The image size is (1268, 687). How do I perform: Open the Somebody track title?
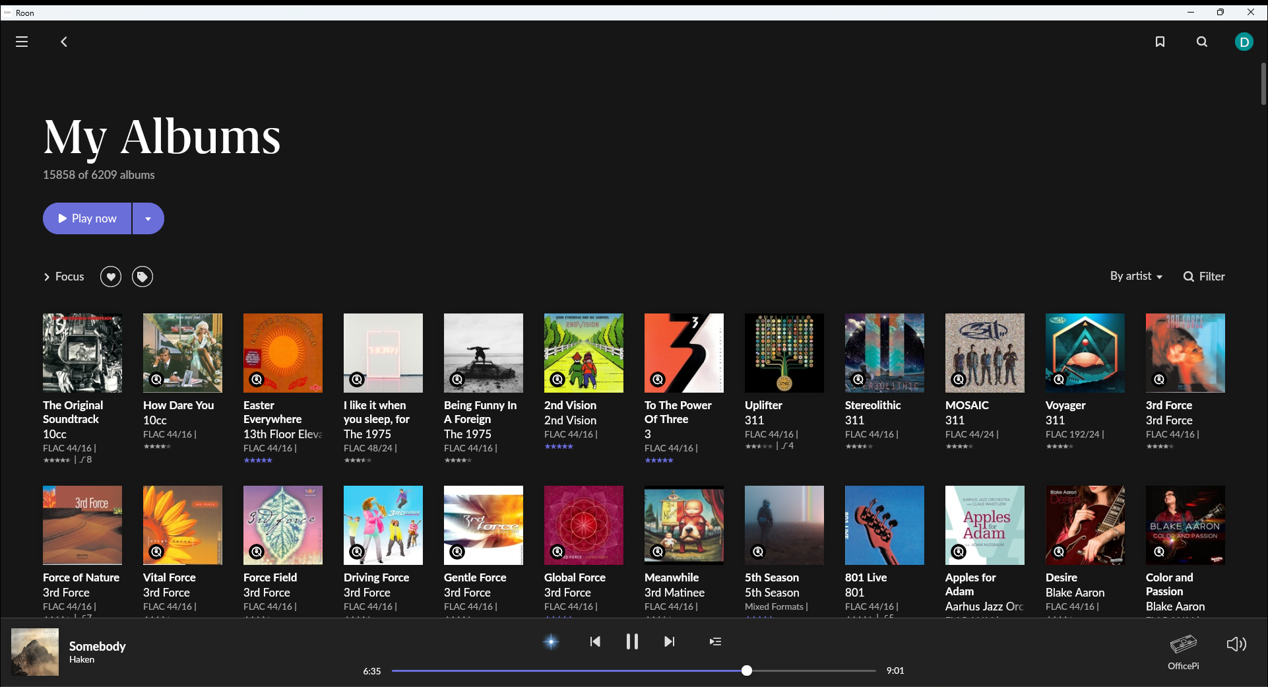(98, 646)
